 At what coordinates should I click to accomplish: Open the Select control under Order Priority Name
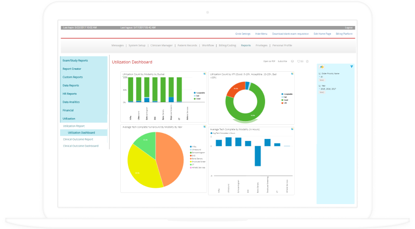[x=321, y=80]
